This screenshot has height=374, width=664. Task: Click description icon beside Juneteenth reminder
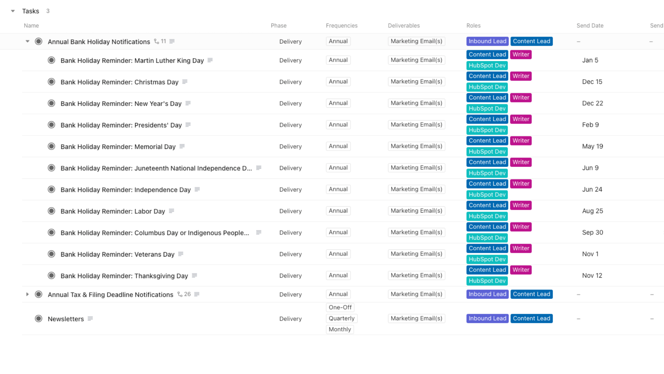(259, 168)
